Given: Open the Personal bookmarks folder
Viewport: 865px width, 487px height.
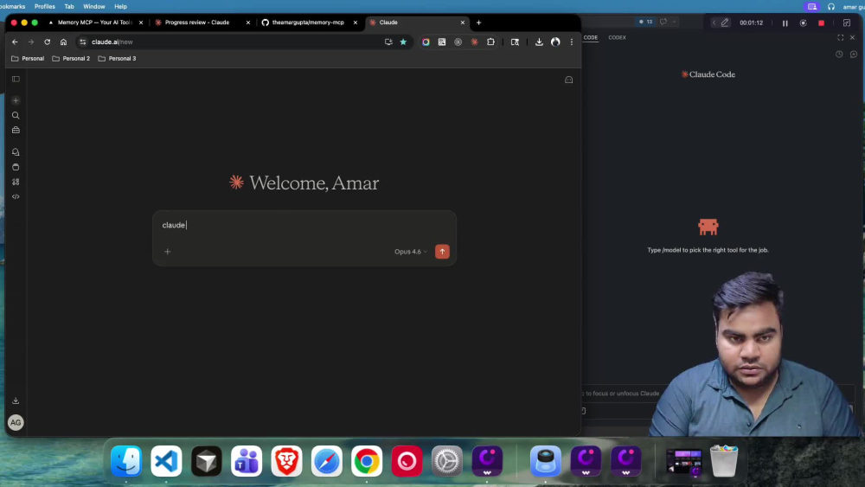Looking at the screenshot, I should [x=28, y=59].
